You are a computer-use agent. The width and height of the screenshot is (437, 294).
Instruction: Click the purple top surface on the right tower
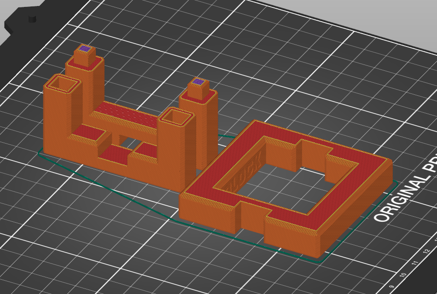point(198,81)
